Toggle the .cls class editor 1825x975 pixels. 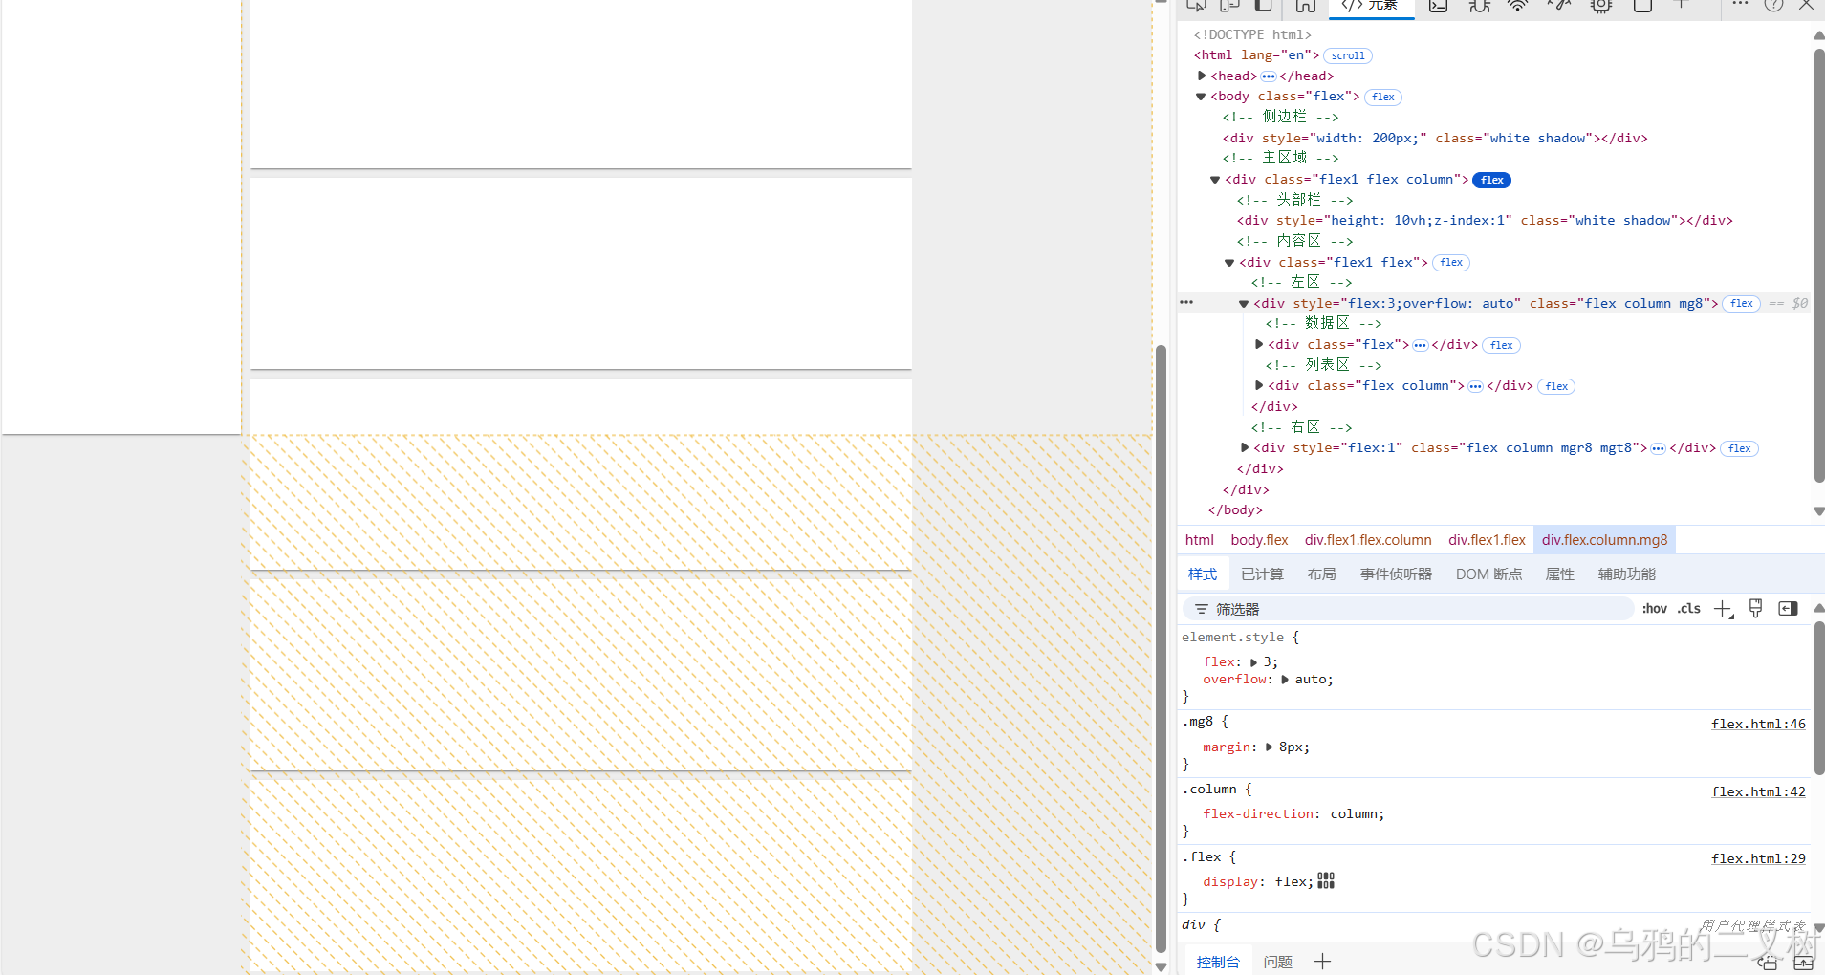click(x=1688, y=608)
